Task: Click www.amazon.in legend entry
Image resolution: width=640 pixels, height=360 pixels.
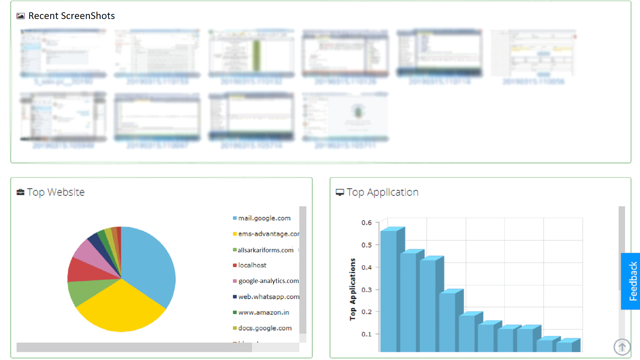Action: [263, 313]
